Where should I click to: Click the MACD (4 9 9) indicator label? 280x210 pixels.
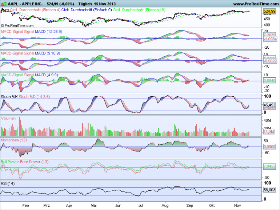point(47,75)
